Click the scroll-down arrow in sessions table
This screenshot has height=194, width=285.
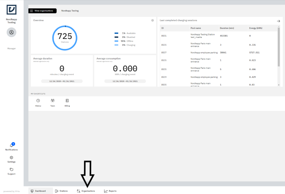point(279,85)
